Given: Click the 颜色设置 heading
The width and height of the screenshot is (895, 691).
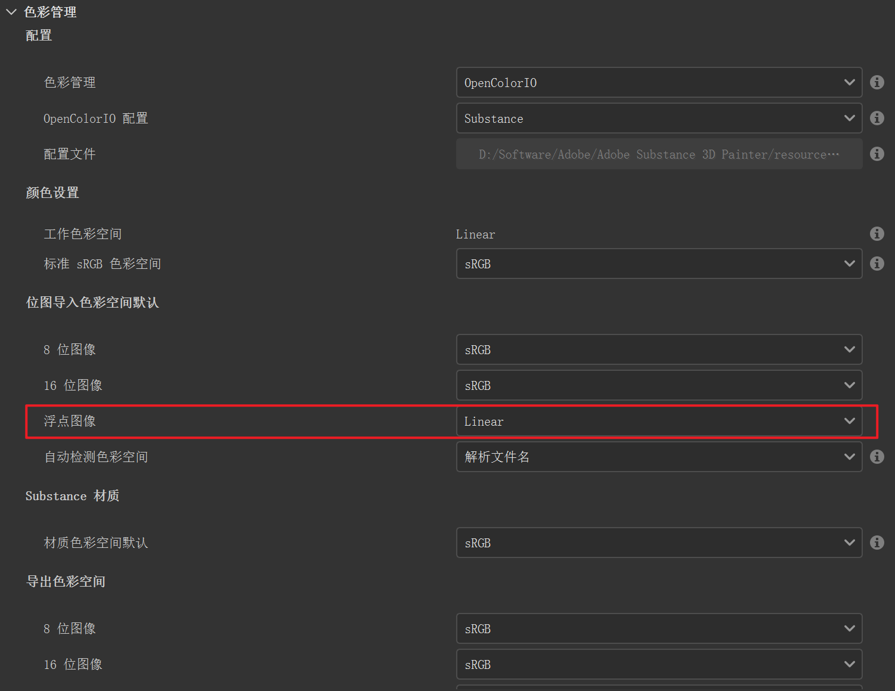Looking at the screenshot, I should 52,193.
